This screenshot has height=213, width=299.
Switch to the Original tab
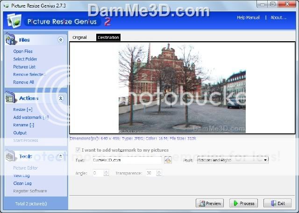[79, 37]
